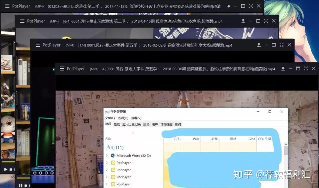Open the 查看(V) menu
Screen dimensions: 319x188
click(x=136, y=118)
